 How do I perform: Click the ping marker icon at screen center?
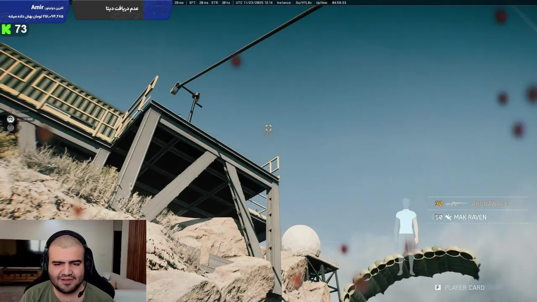coord(268,128)
